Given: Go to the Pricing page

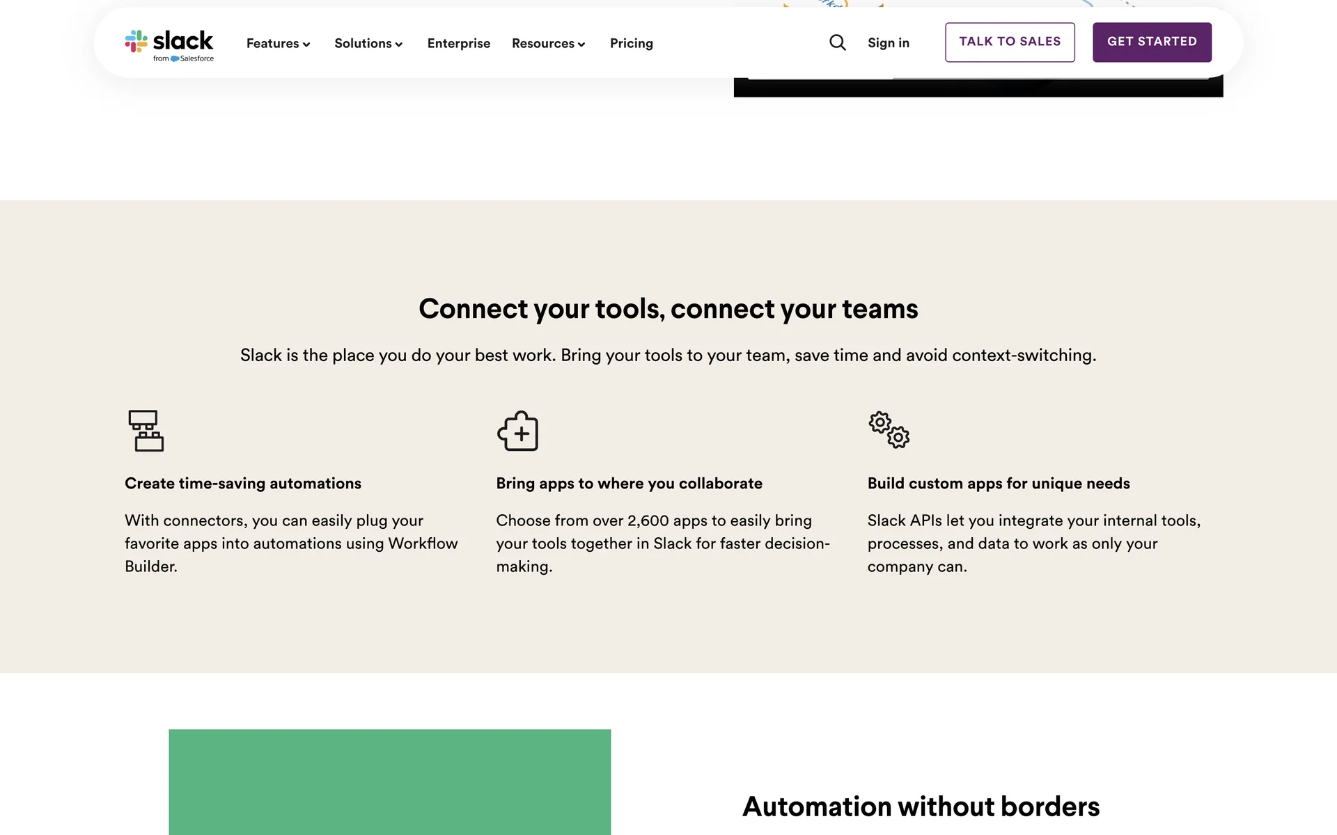Looking at the screenshot, I should (631, 43).
